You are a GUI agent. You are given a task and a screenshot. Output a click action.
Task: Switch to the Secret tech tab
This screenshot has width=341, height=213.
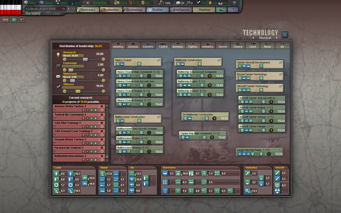point(222,45)
